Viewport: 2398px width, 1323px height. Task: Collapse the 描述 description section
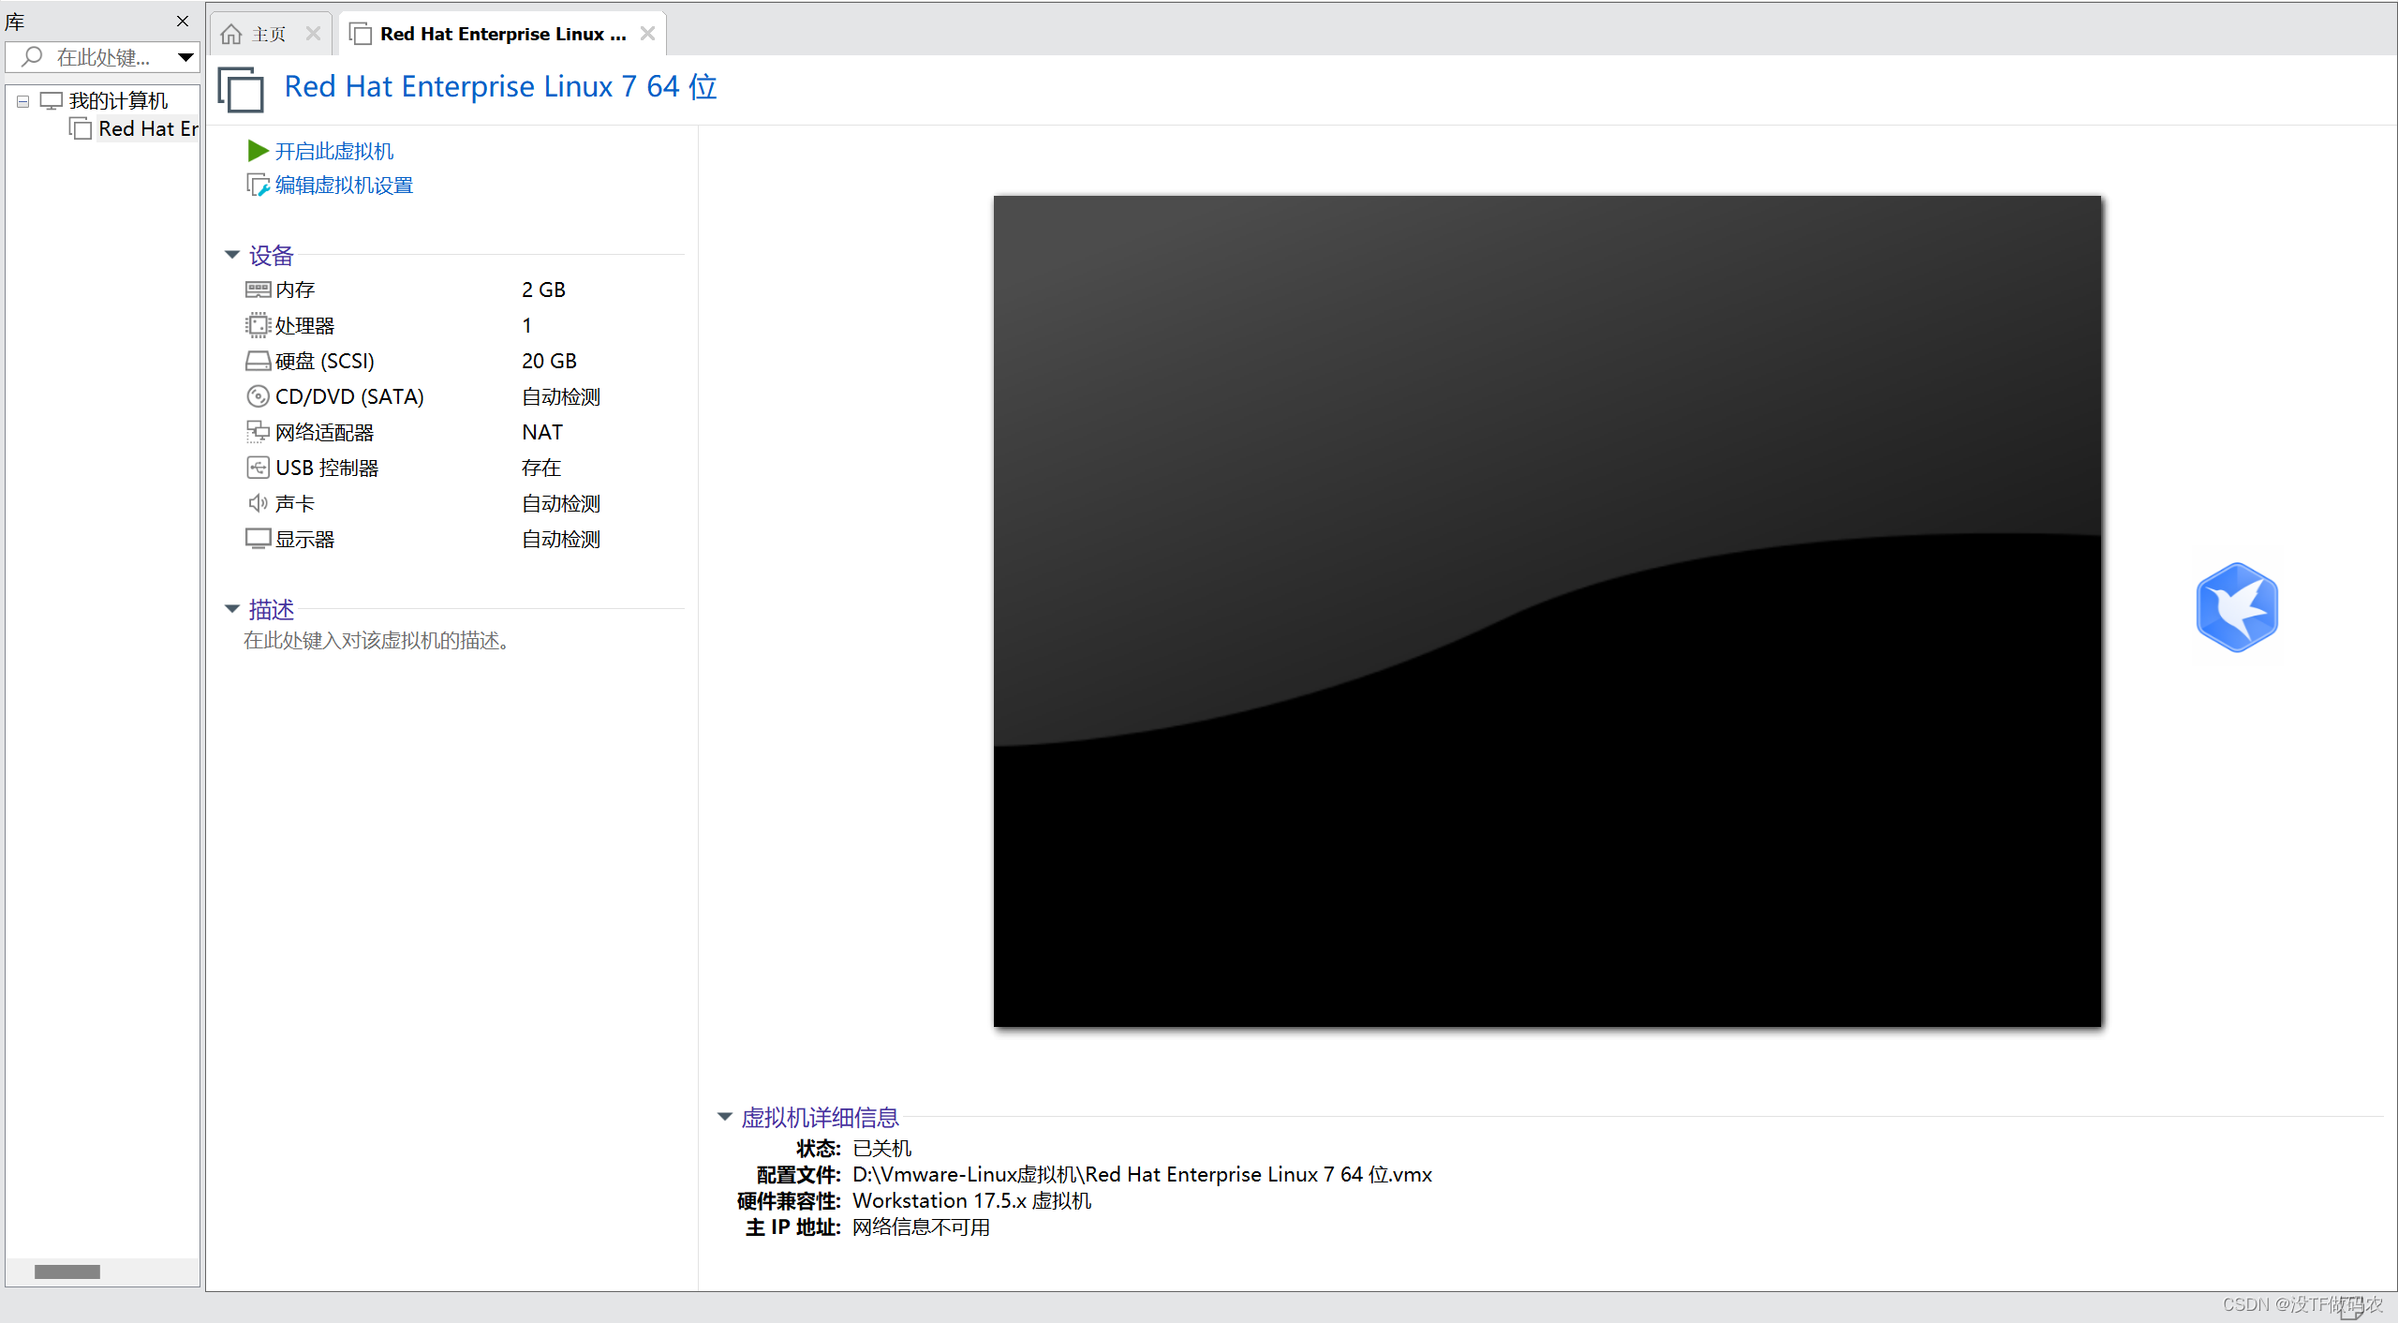pyautogui.click(x=232, y=609)
